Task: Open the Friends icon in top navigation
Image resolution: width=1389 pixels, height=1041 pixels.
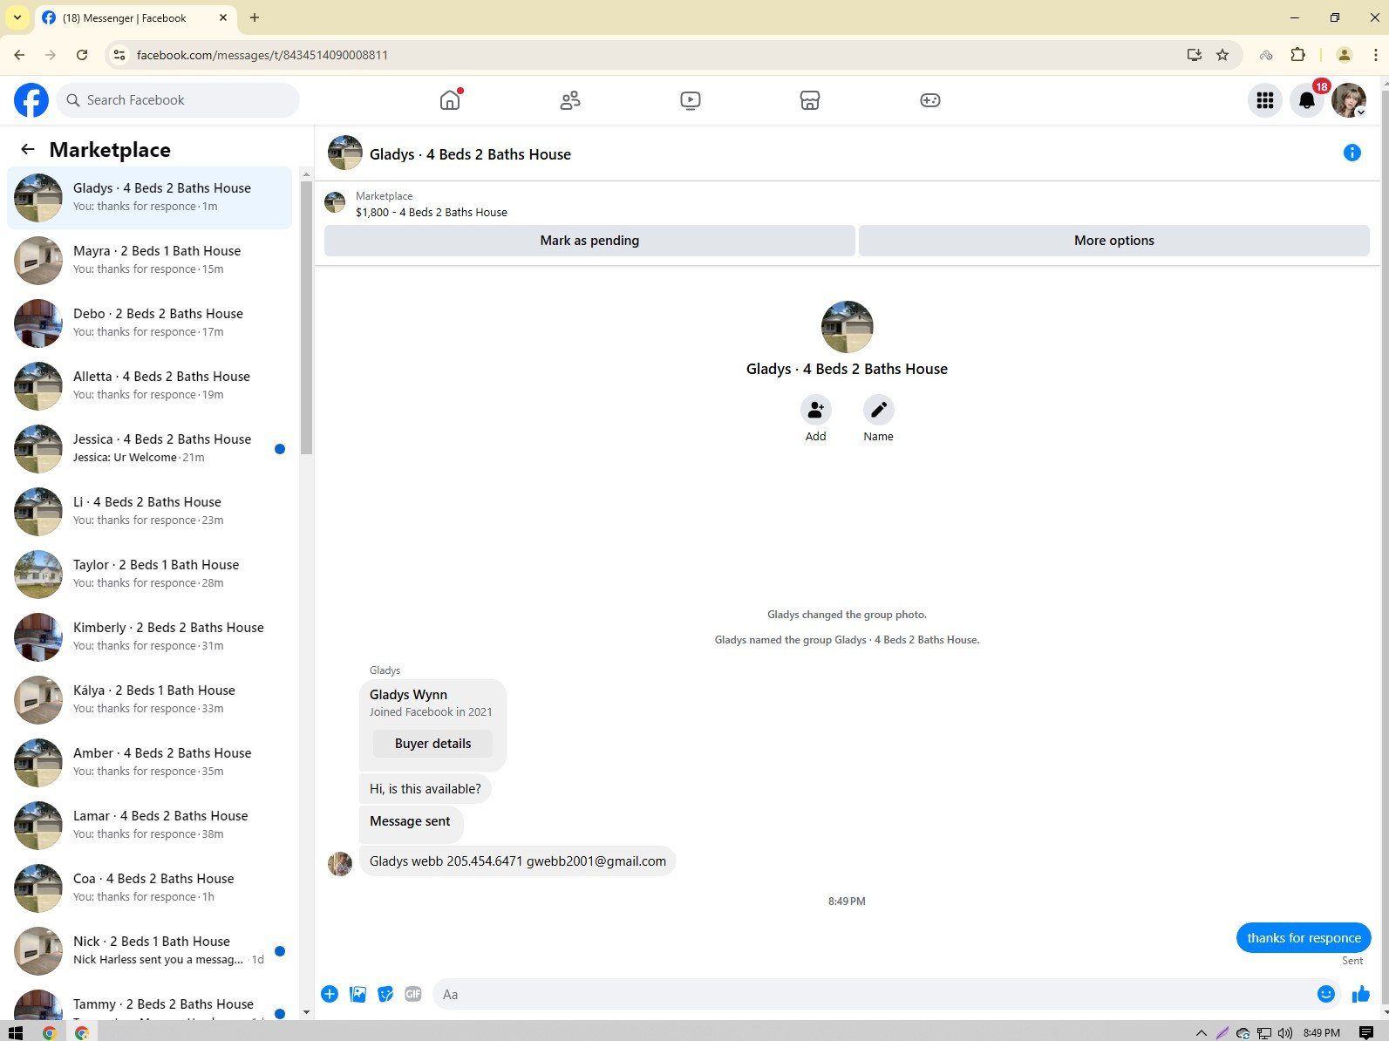Action: (570, 100)
